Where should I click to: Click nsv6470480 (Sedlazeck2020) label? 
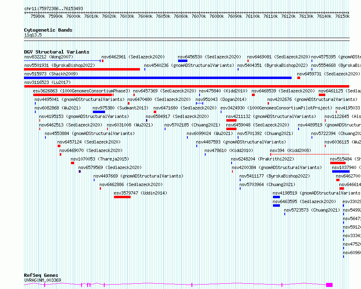click(x=159, y=99)
